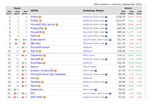Open the MySQL DBMS link
This screenshot has width=158, height=106.
35,21
